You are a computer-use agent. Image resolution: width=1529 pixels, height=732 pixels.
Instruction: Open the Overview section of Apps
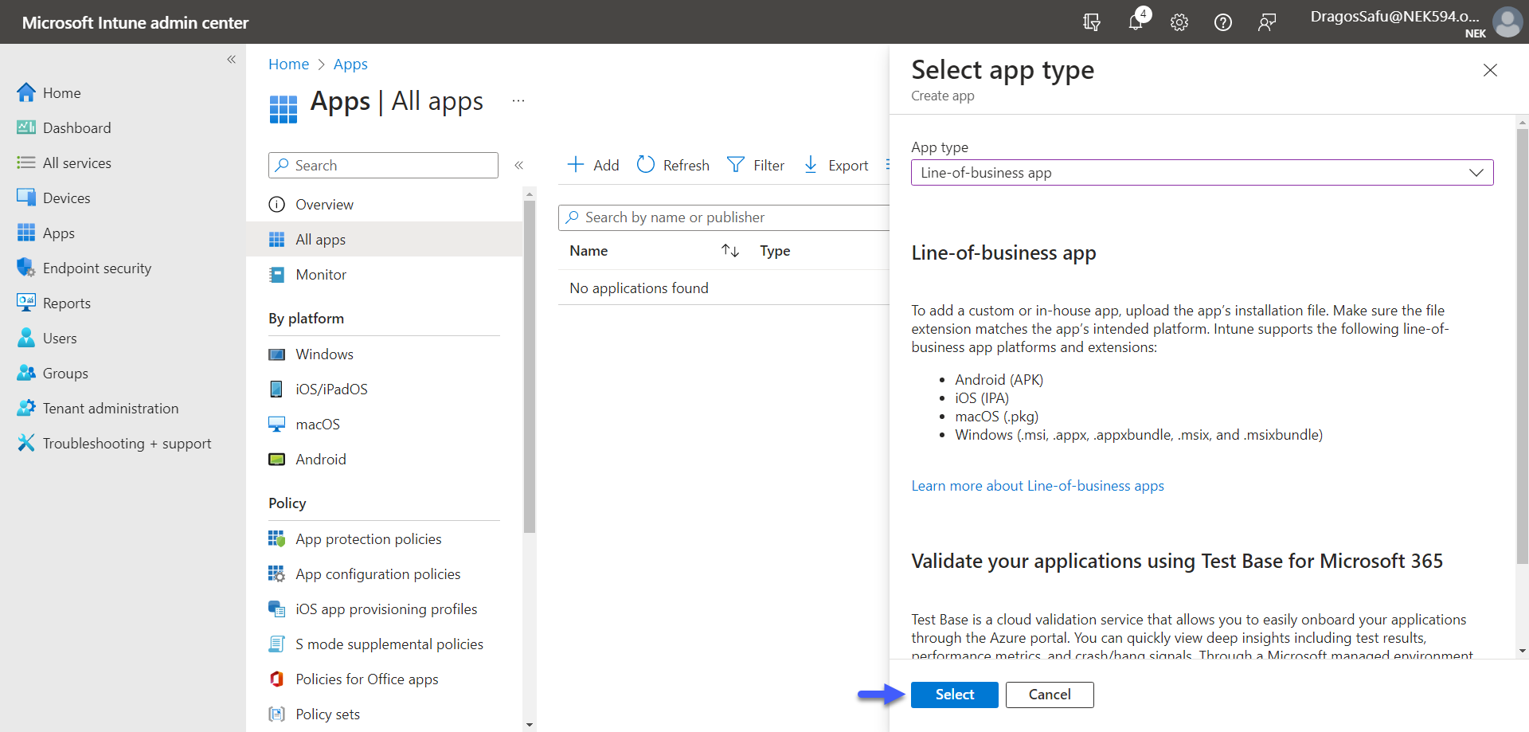(x=324, y=204)
